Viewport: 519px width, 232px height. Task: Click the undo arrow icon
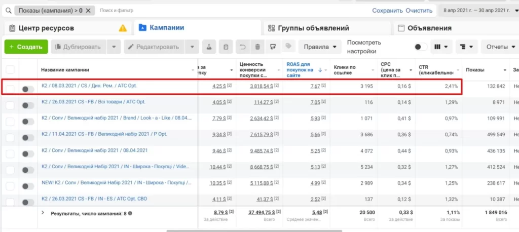pos(243,47)
